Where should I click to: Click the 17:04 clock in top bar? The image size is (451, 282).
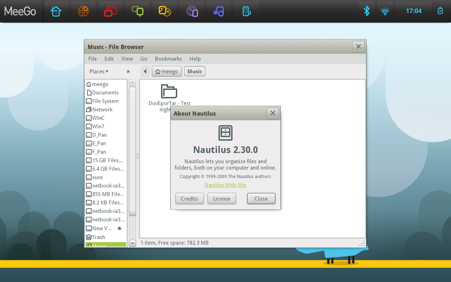click(414, 11)
